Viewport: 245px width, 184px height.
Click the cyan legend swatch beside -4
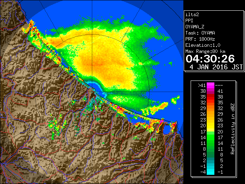pos(211,172)
